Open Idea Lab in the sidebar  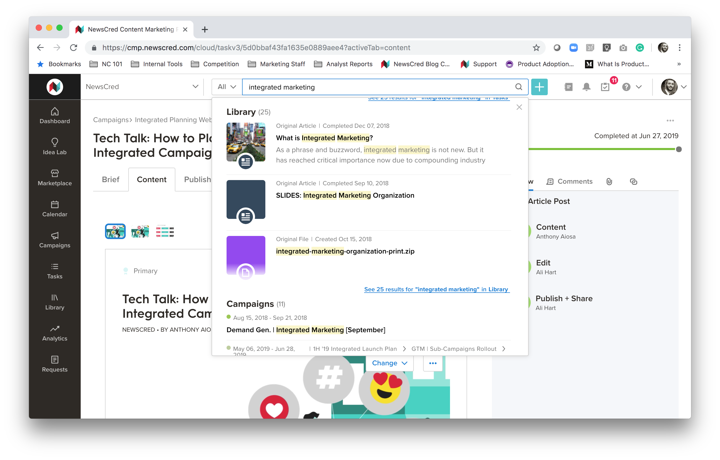pos(55,146)
